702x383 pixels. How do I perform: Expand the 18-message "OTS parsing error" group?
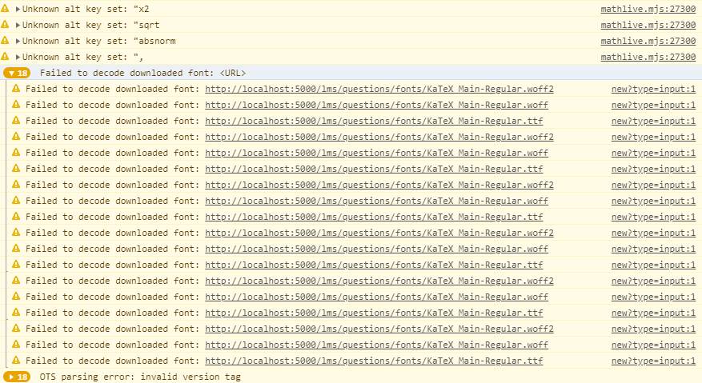(17, 377)
